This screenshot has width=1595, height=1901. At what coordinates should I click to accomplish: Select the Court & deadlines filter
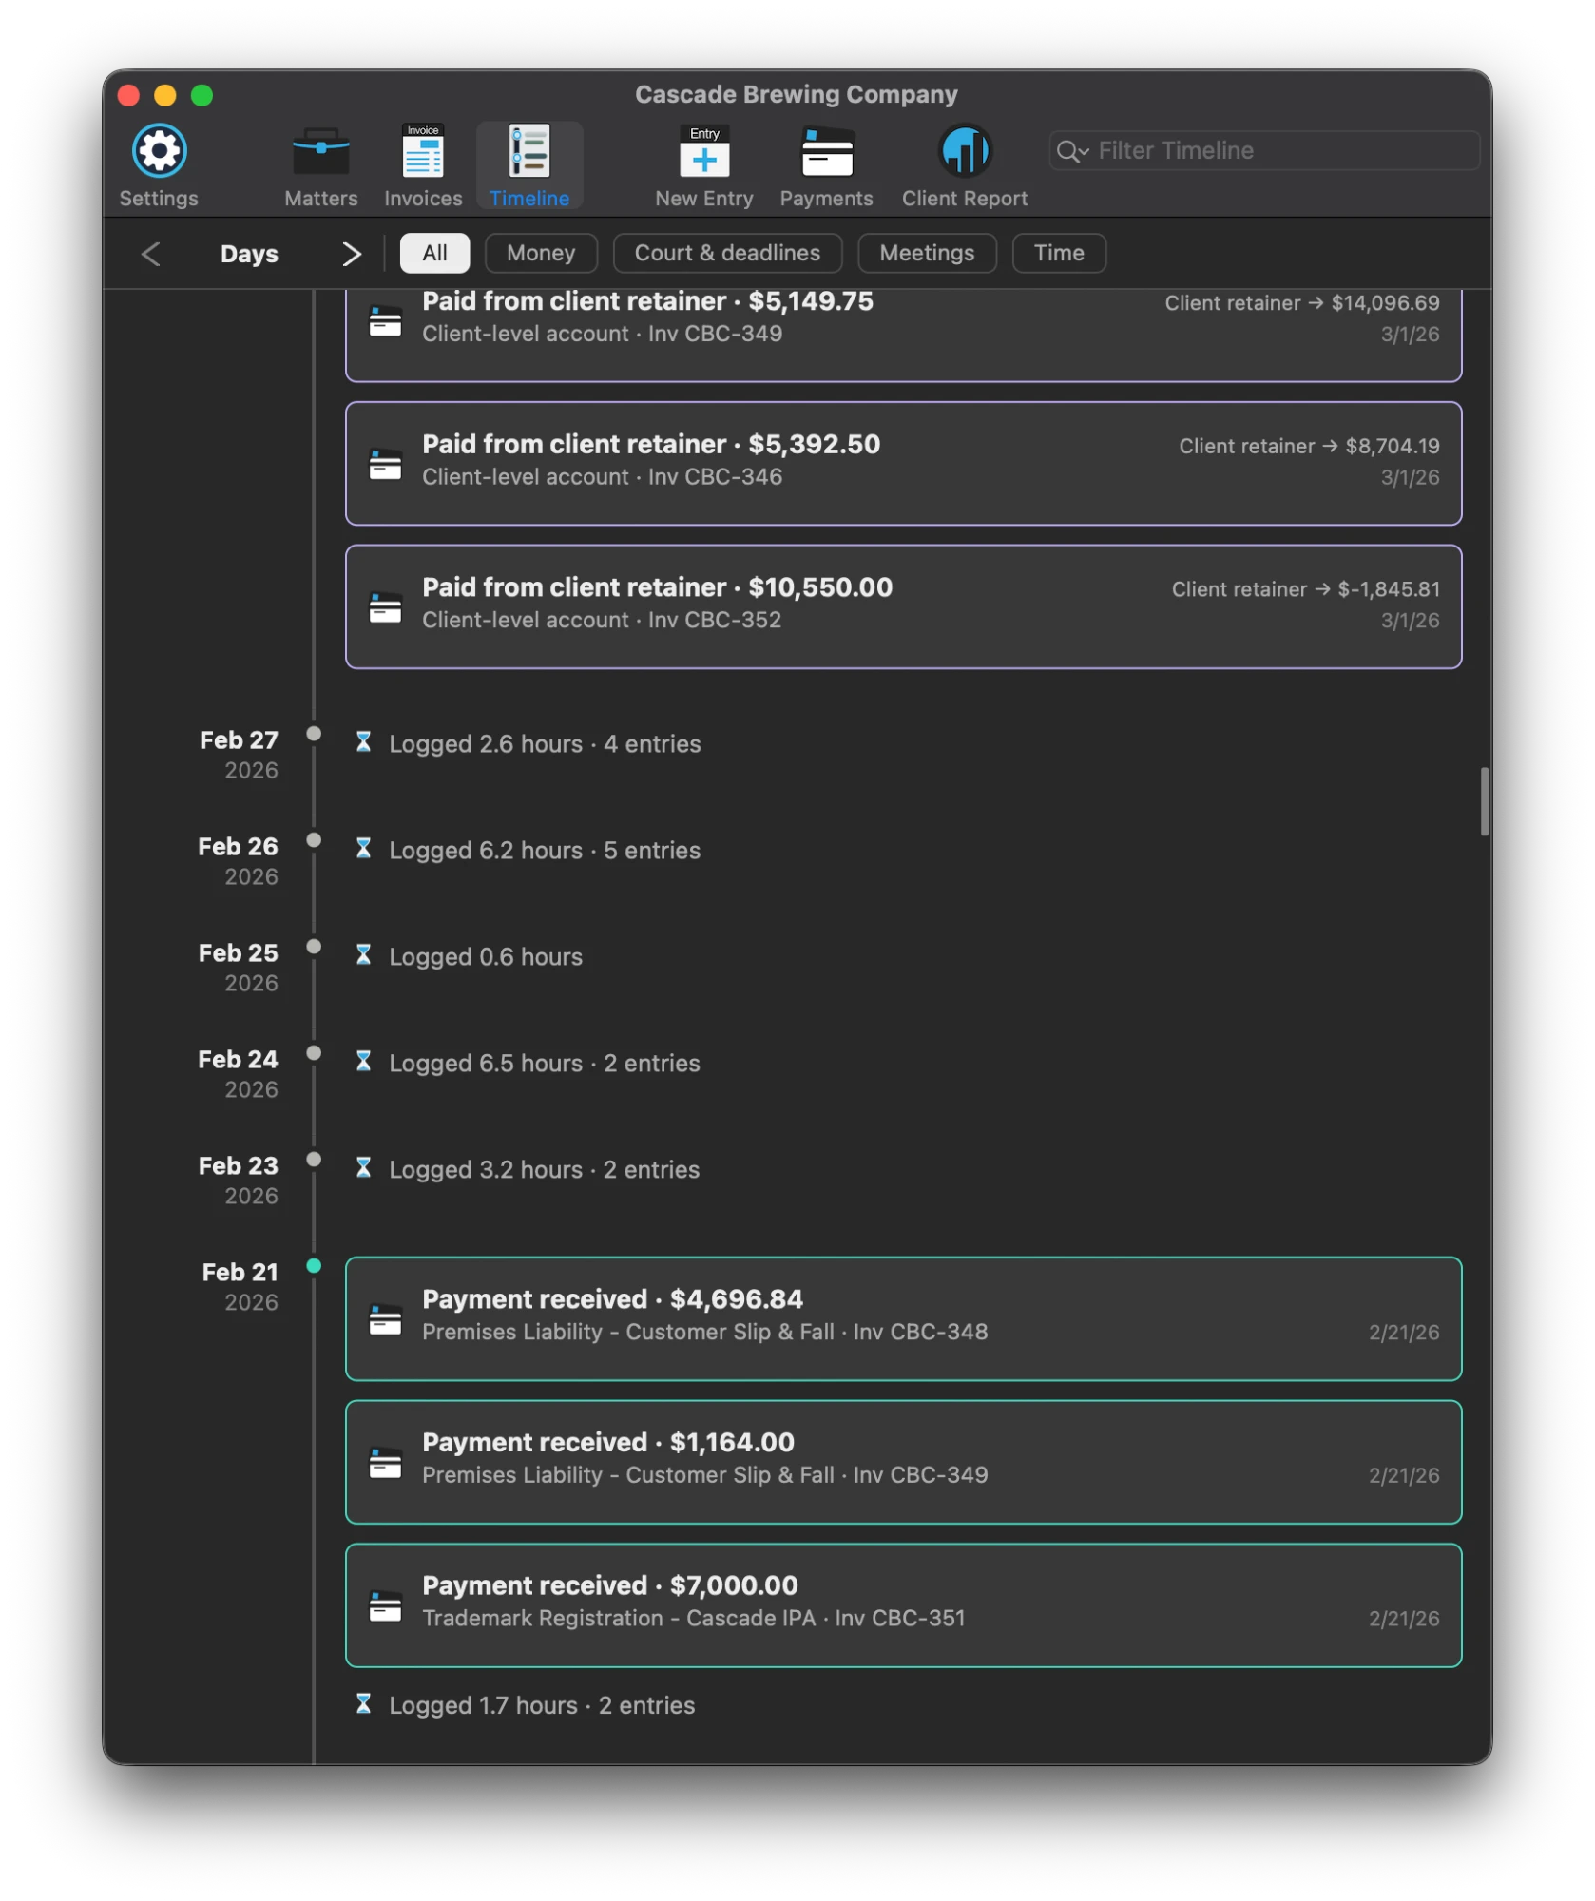727,253
